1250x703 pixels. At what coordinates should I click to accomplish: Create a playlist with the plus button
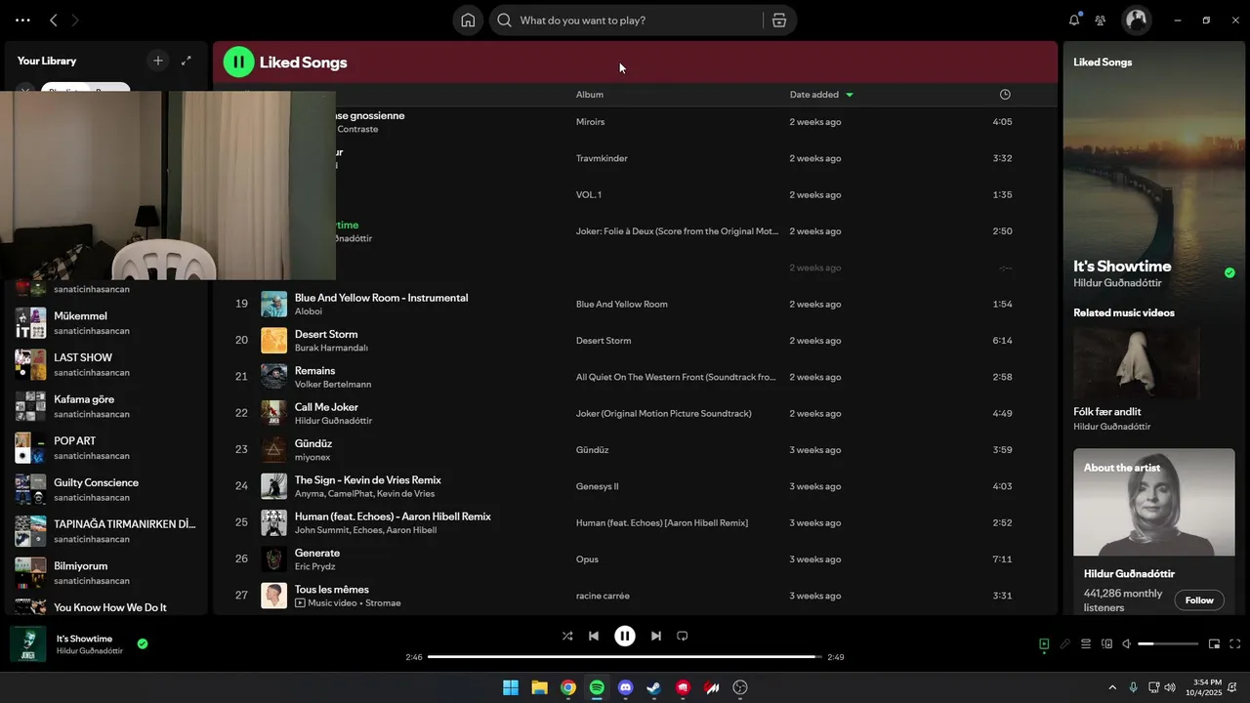(158, 61)
